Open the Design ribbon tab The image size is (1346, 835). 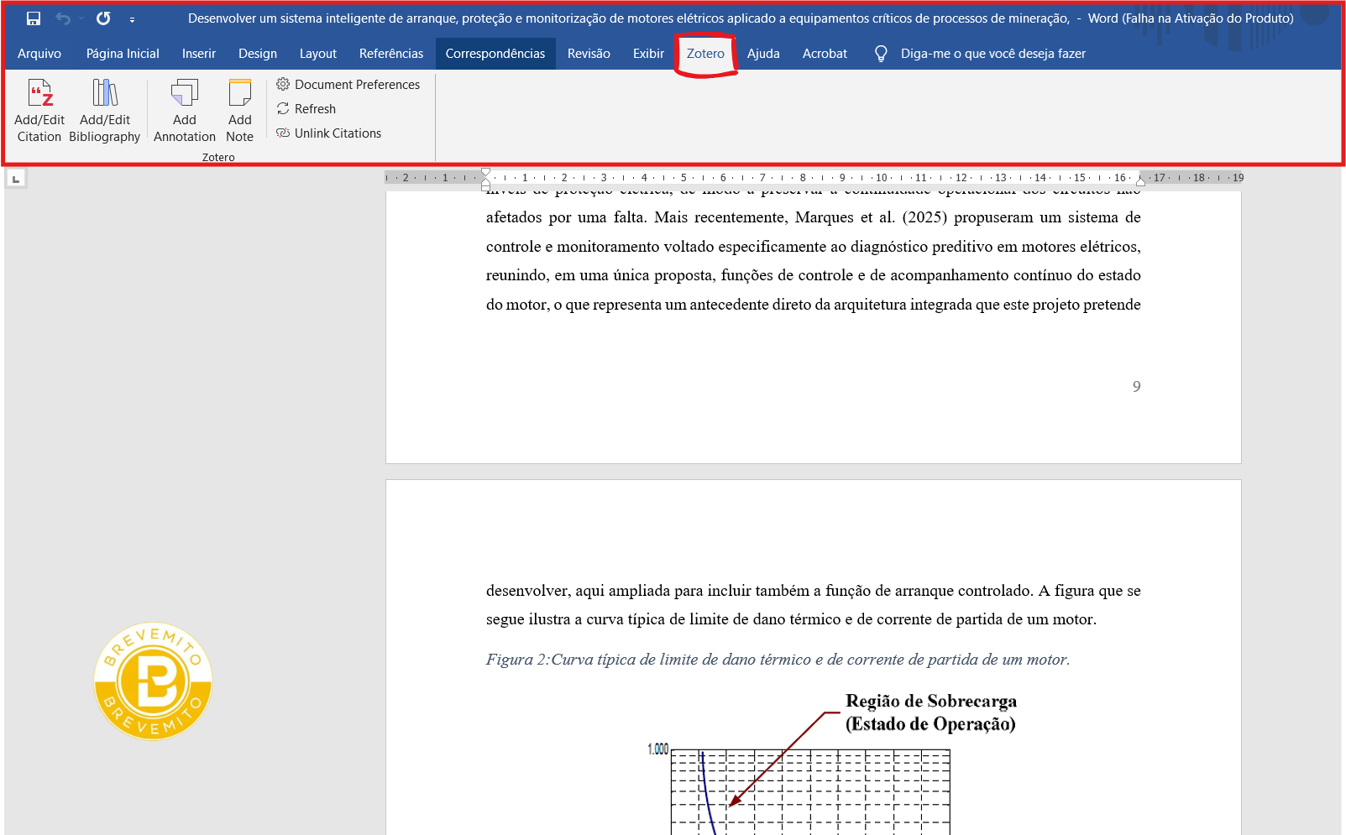coord(258,54)
